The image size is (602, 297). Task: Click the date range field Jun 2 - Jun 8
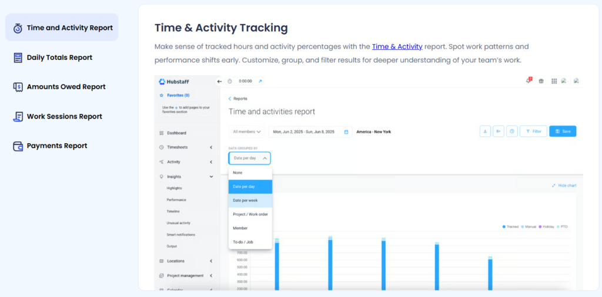310,131
